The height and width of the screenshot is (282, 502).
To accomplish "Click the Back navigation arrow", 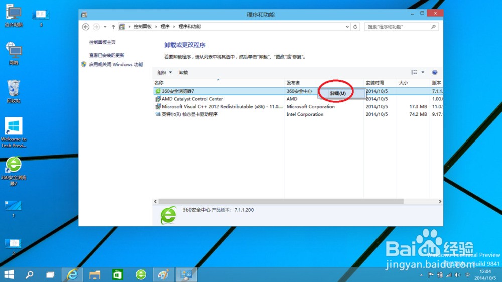I will (x=85, y=27).
